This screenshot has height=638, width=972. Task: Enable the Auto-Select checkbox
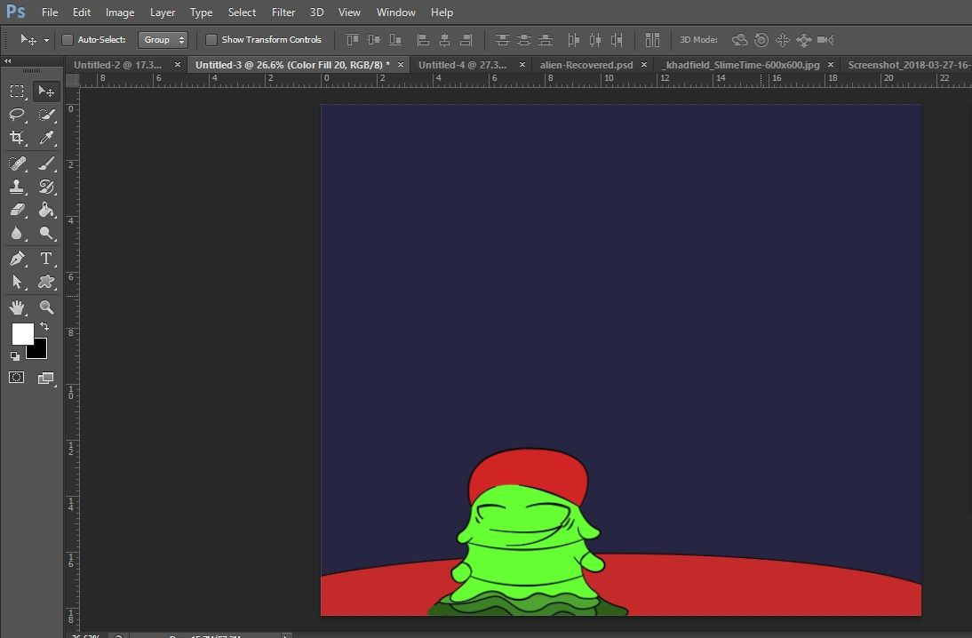68,40
